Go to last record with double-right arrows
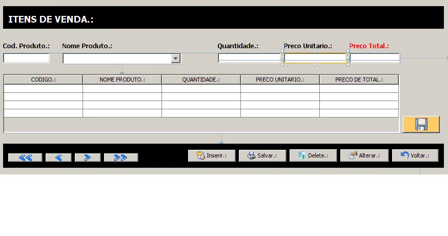 (121, 158)
